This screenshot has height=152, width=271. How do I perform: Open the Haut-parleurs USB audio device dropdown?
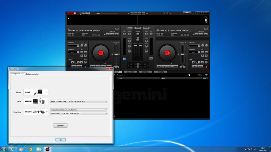coord(78,110)
